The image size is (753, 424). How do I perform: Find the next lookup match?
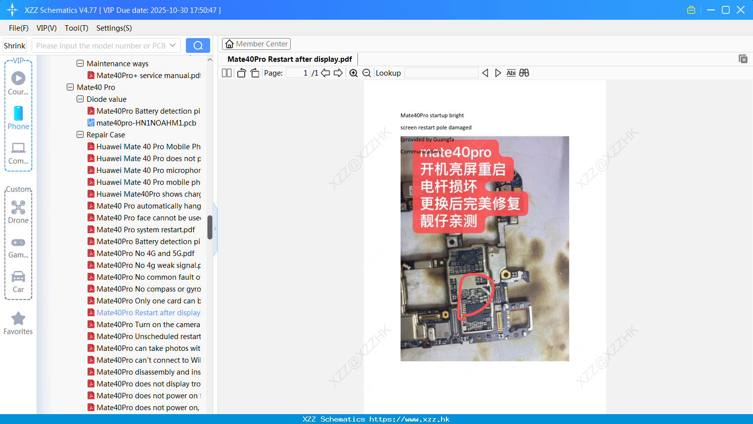(498, 73)
